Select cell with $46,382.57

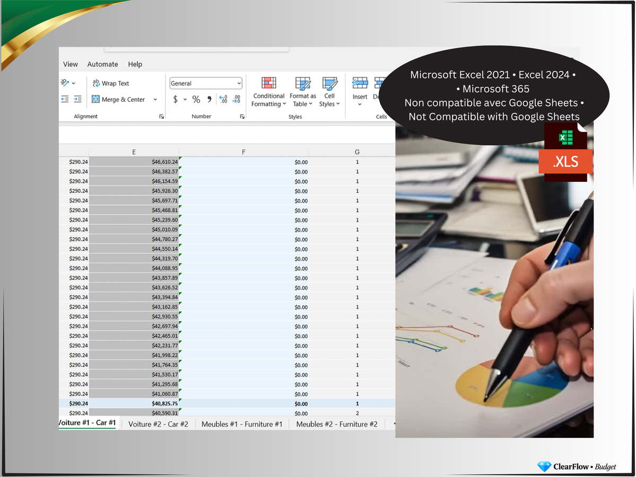click(134, 172)
